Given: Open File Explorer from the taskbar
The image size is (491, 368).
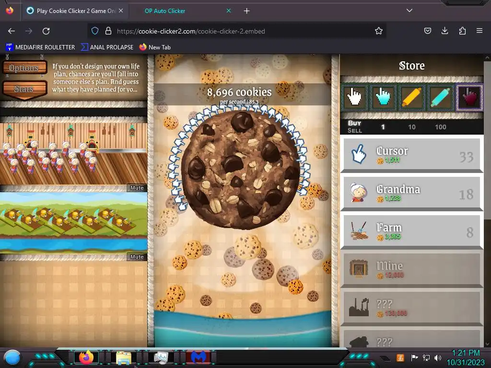Looking at the screenshot, I should (123, 357).
